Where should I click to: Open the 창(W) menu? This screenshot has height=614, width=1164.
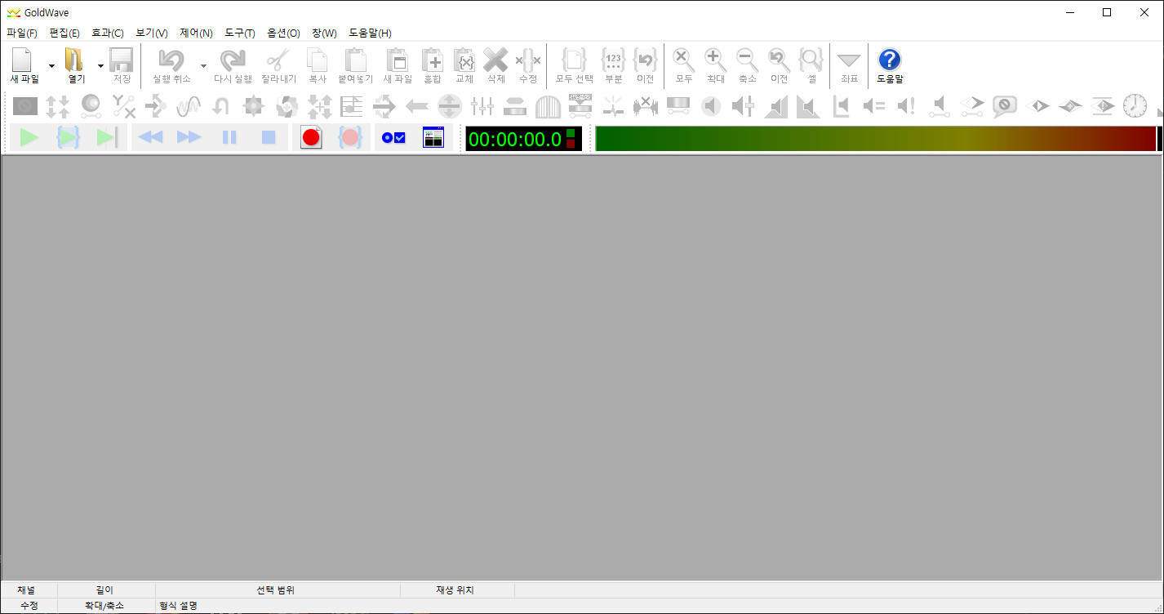coord(324,33)
